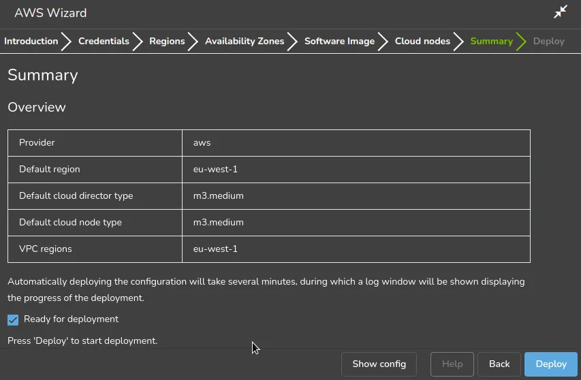
Task: Click the Default region value eu-west-1
Action: coord(215,170)
